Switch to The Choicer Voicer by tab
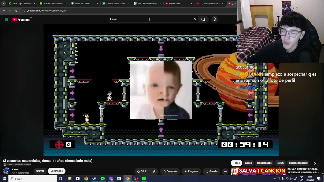 pos(147,4)
